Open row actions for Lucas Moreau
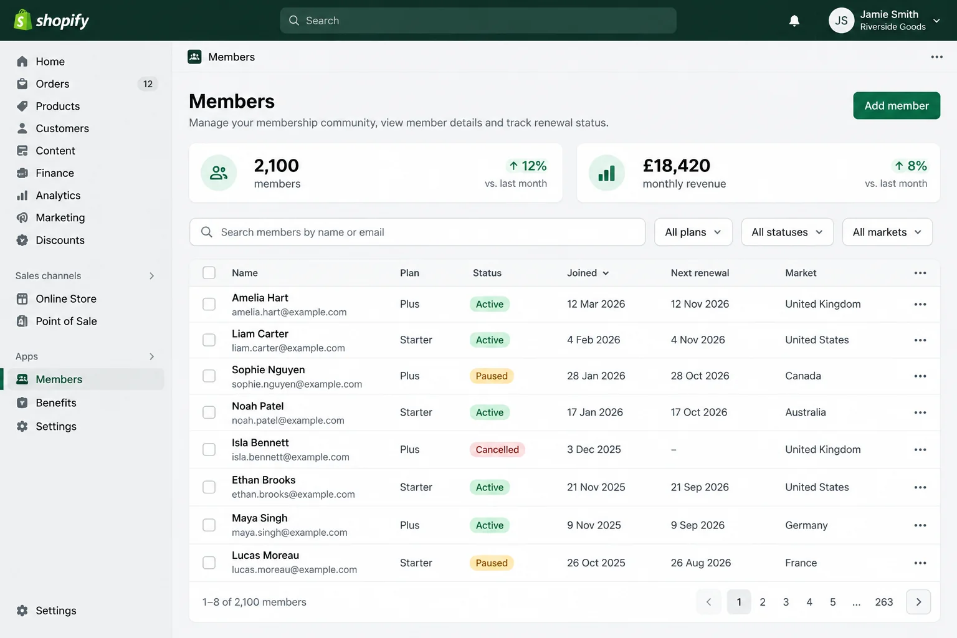957x638 pixels. click(920, 563)
